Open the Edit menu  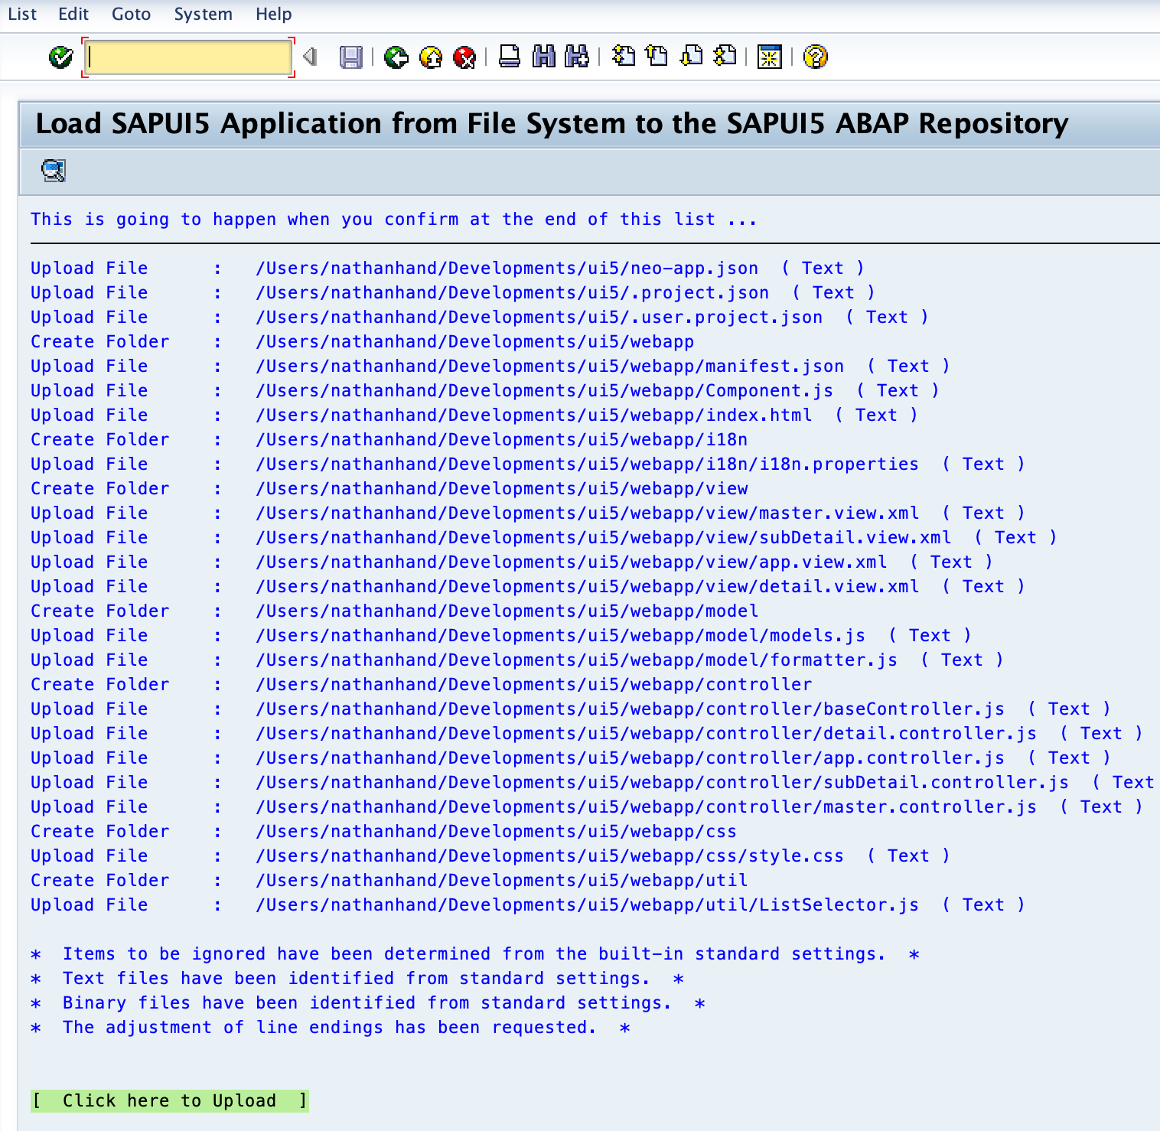pos(73,14)
